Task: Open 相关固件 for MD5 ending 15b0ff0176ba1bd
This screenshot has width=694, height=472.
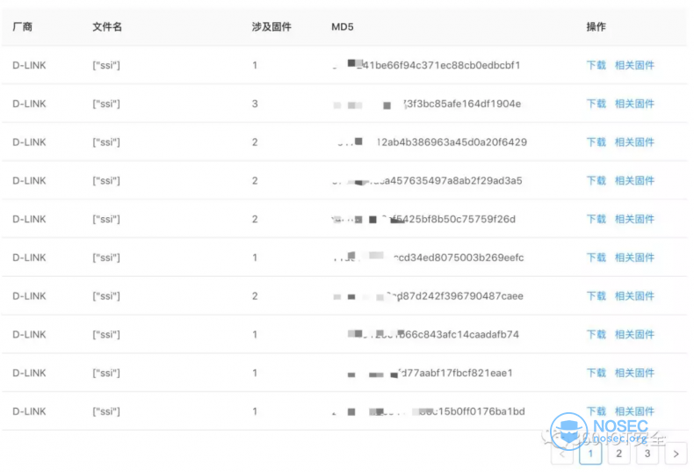Action: click(634, 411)
